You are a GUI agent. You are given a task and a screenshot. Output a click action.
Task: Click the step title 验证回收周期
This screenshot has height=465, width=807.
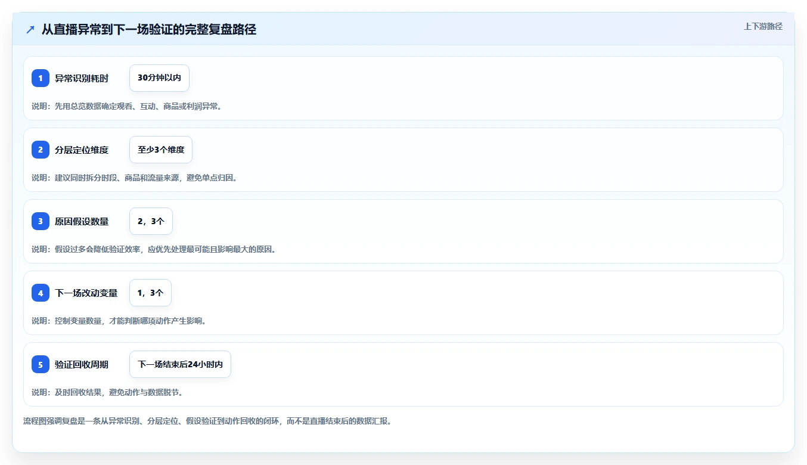[82, 364]
